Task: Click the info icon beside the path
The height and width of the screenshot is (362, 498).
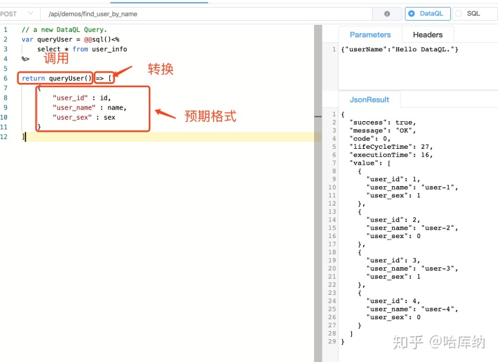Action: [x=387, y=14]
